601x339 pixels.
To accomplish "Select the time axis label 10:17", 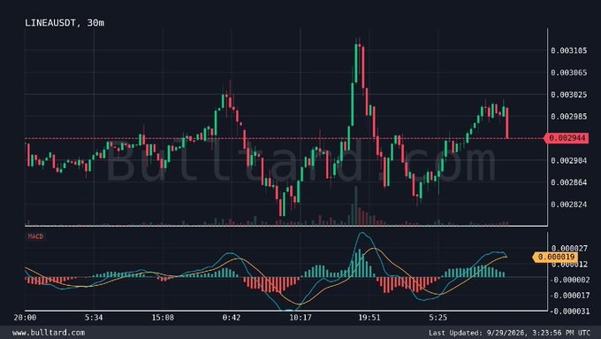I will coord(300,318).
